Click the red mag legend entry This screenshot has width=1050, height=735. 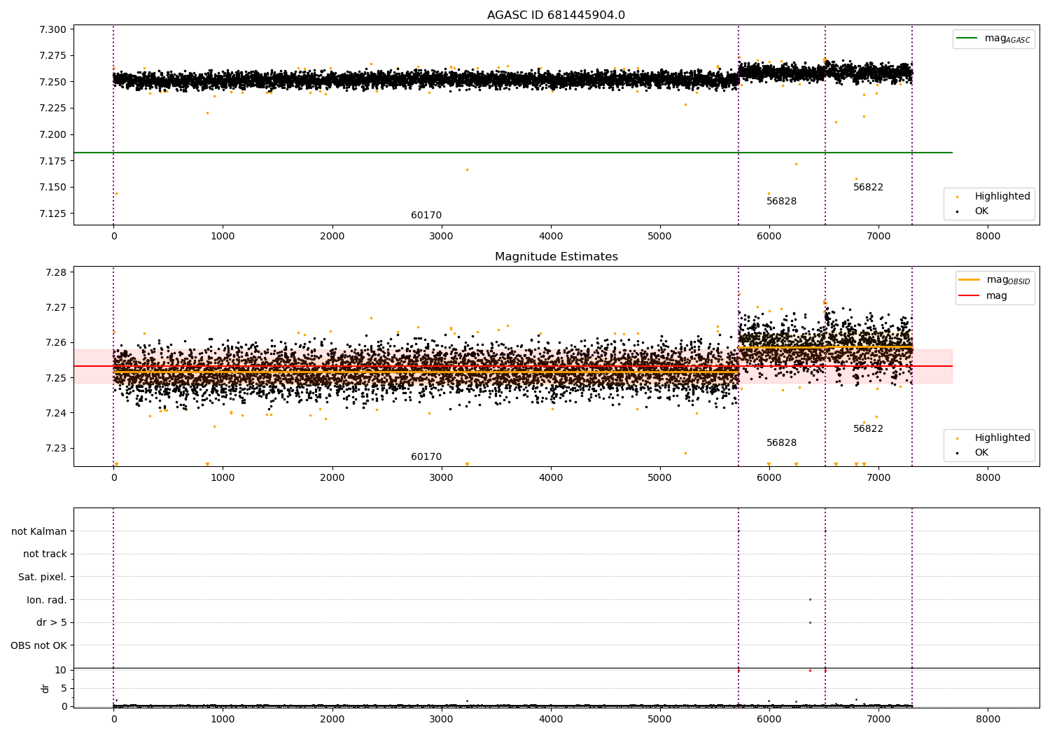tap(996, 295)
